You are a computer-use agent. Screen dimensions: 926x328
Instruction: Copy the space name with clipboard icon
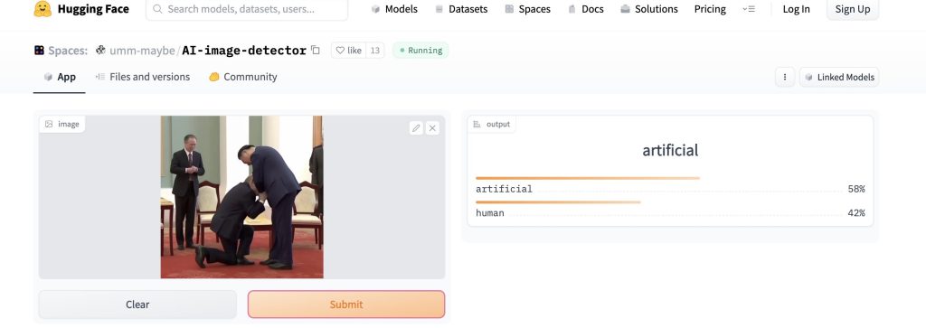[x=316, y=50]
